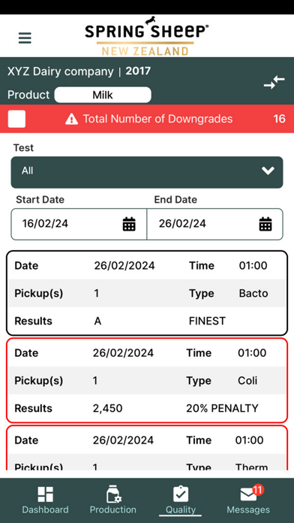The width and height of the screenshot is (294, 523).
Task: Open Messages envelope icon
Action: click(249, 494)
